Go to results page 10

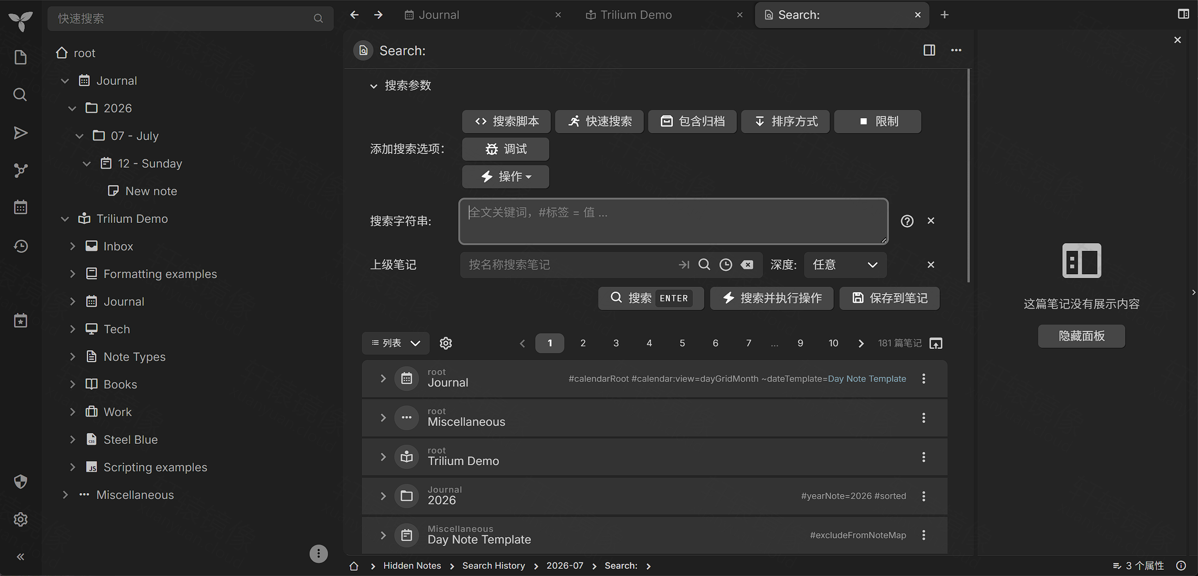pyautogui.click(x=833, y=343)
